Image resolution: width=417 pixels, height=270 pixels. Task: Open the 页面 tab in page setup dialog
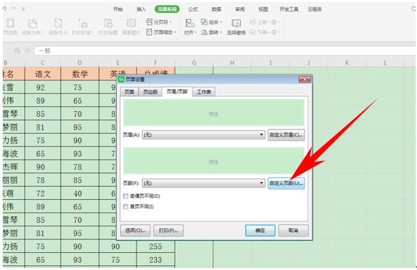click(x=129, y=92)
